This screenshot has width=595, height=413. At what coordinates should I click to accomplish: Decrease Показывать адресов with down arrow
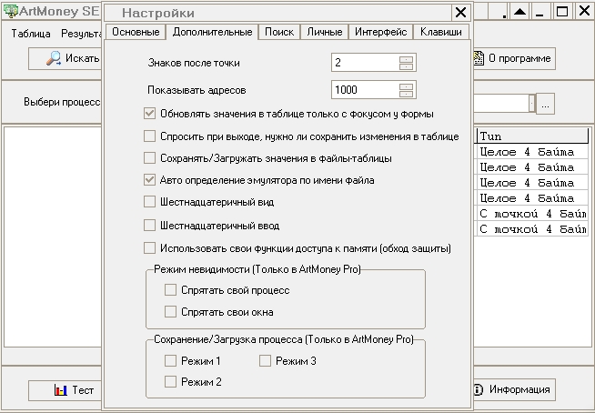click(x=406, y=94)
